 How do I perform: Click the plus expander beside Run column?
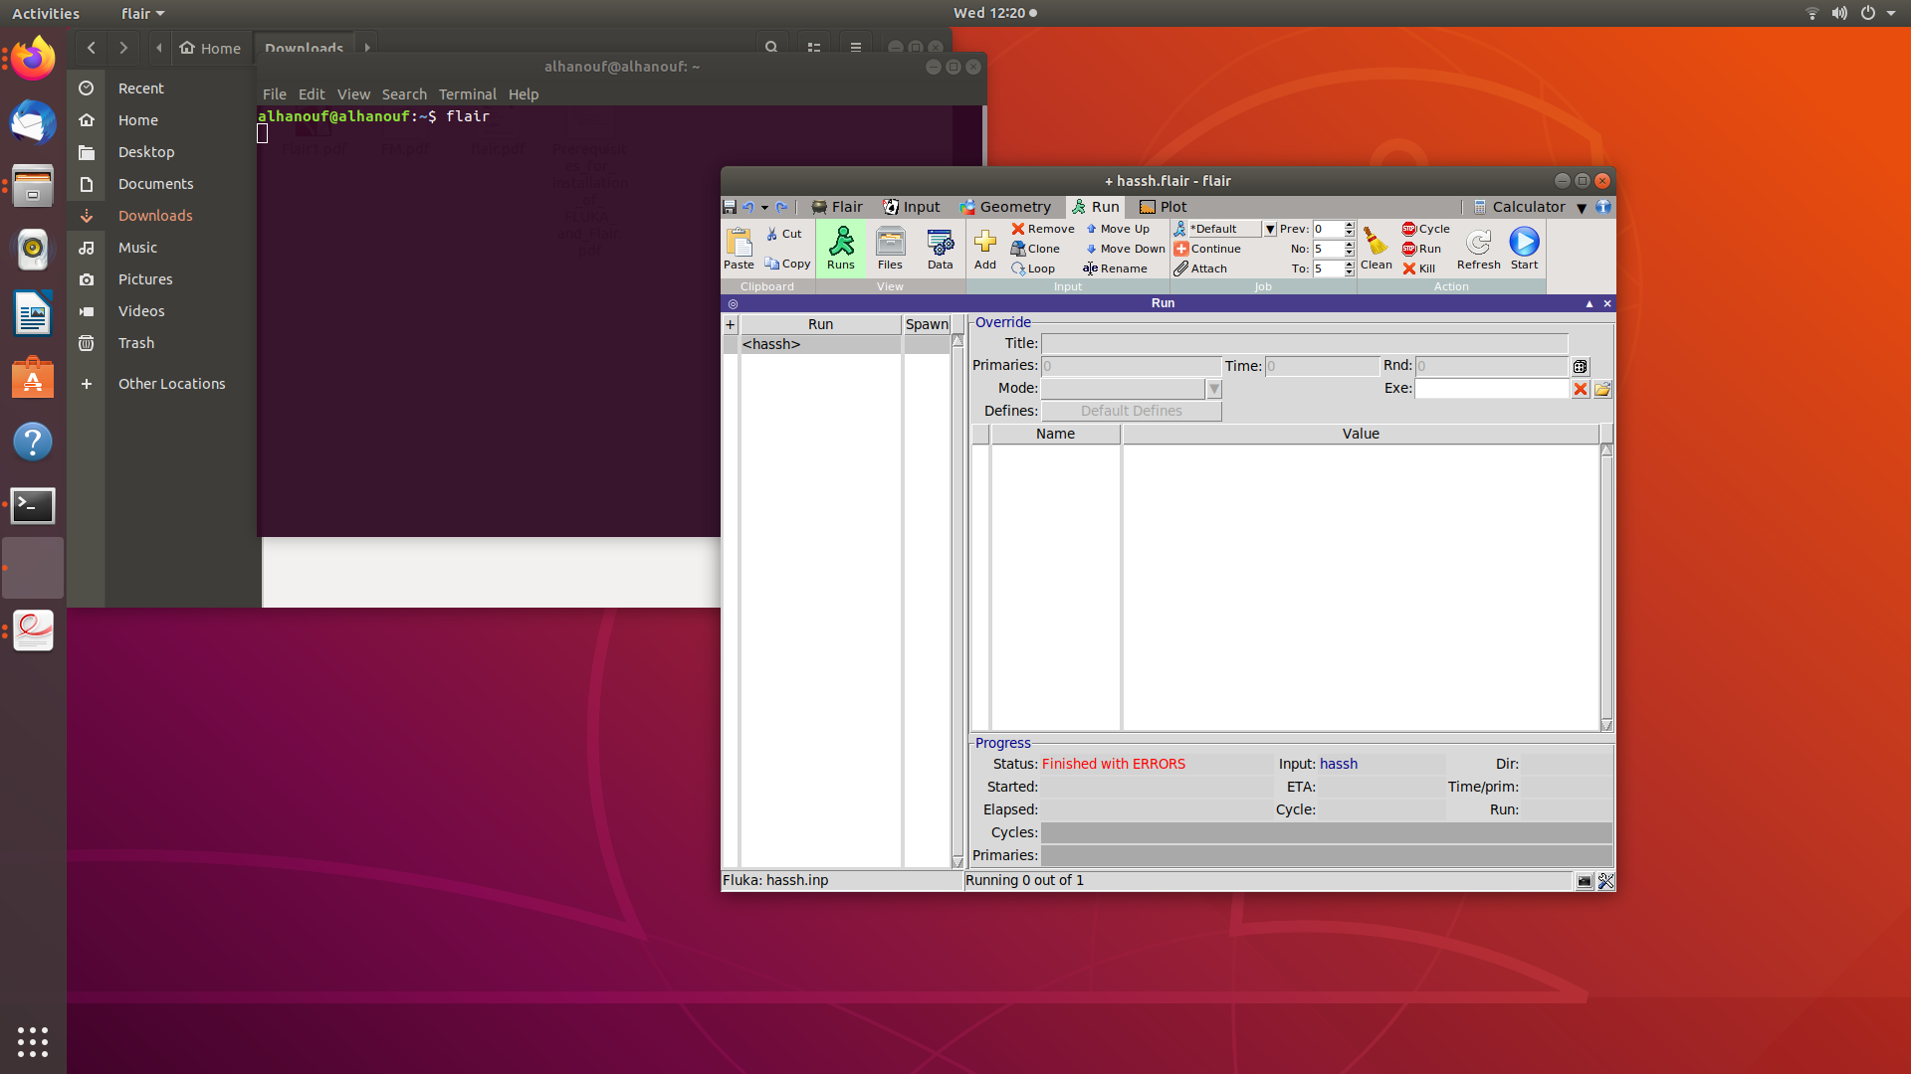[730, 324]
